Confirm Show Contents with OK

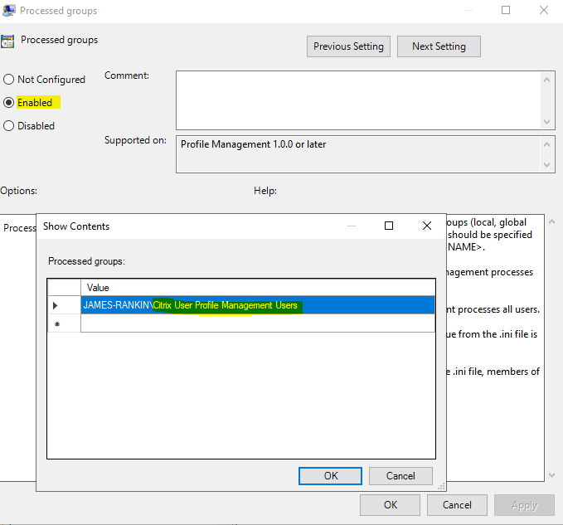[x=331, y=476]
